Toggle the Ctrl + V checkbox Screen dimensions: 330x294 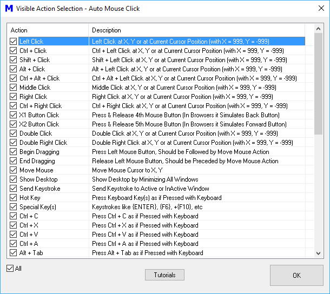pos(14,235)
